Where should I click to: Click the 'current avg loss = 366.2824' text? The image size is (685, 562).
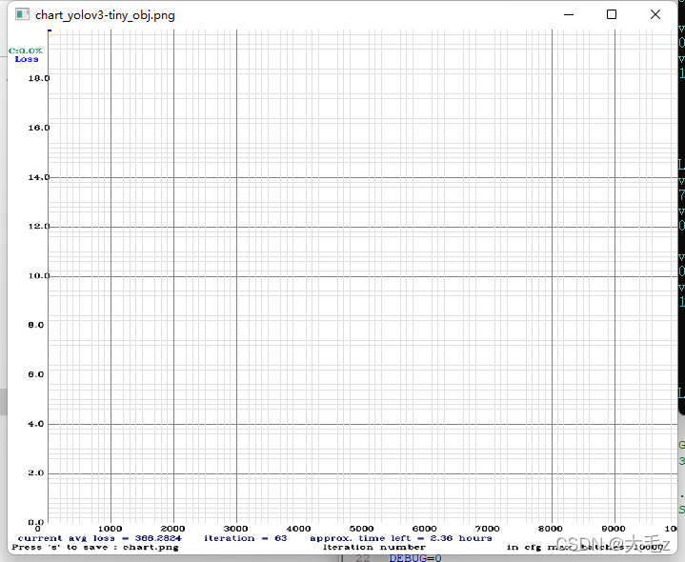coord(100,538)
